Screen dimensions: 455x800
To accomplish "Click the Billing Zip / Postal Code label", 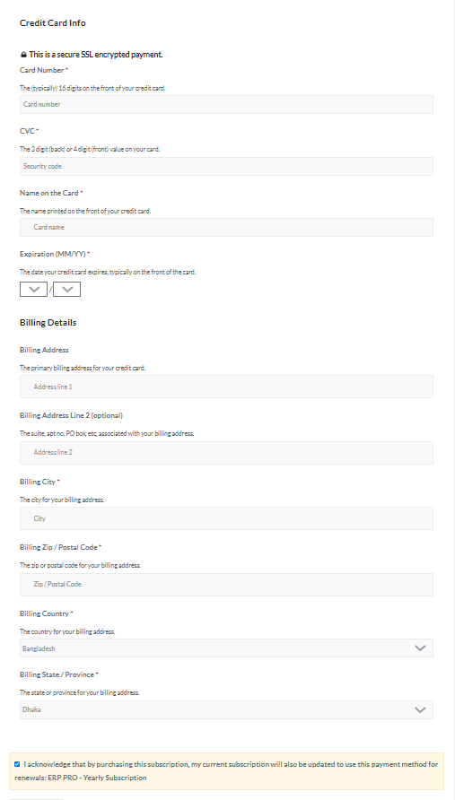I will 58,547.
